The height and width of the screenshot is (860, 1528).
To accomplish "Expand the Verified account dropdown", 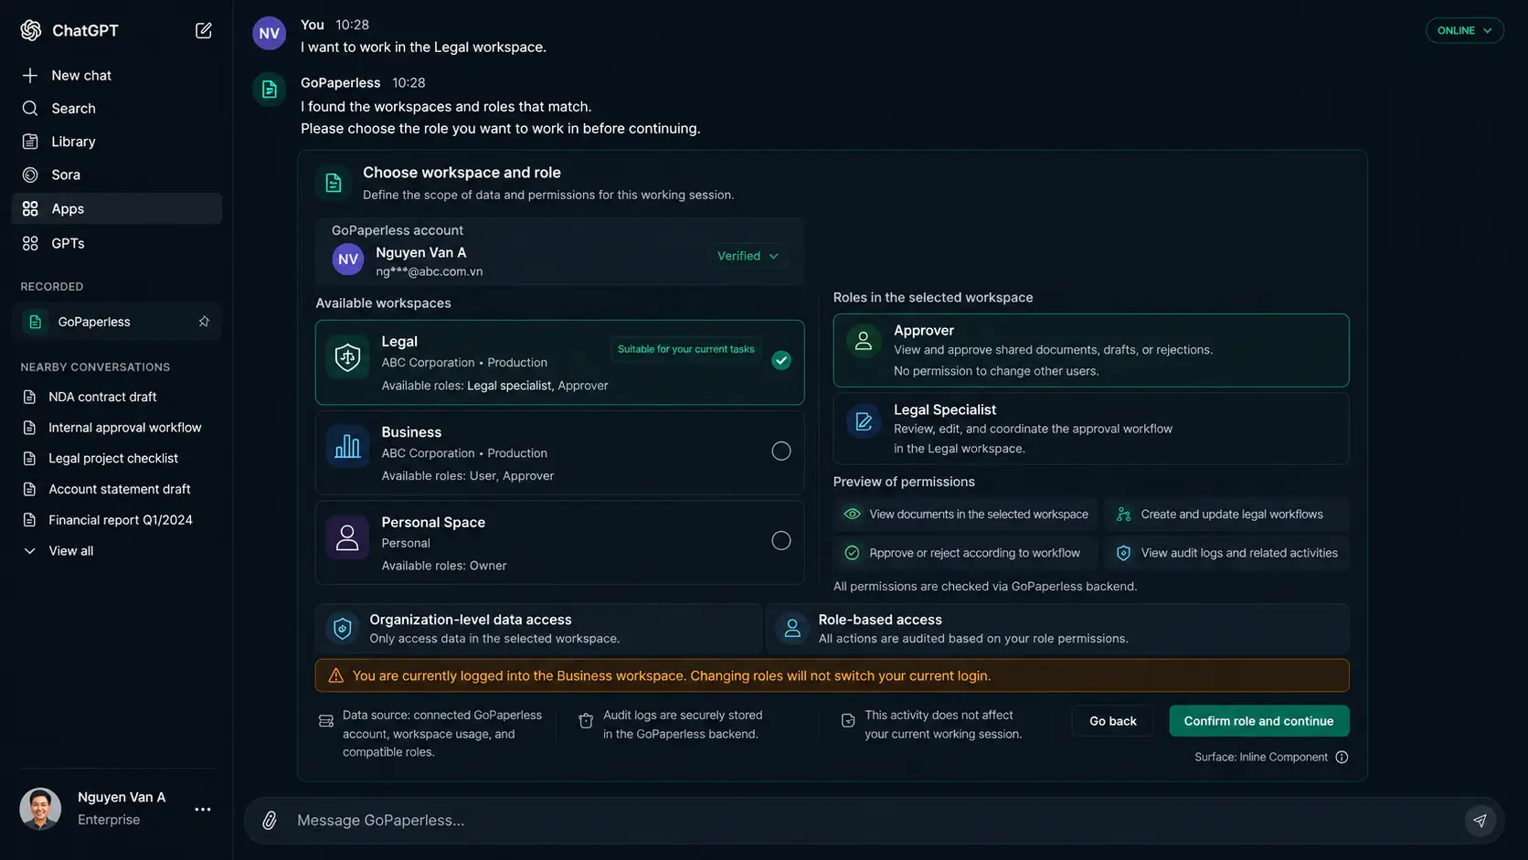I will coord(748,256).
